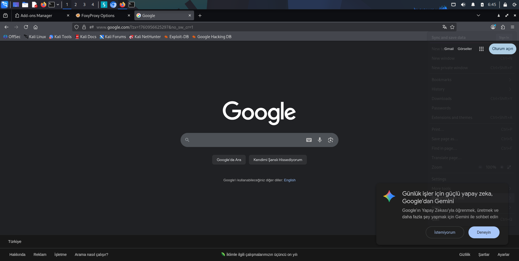Start voice search with the microphone icon

320,140
